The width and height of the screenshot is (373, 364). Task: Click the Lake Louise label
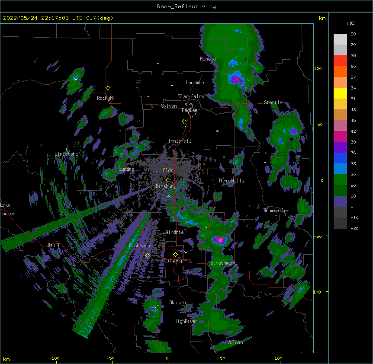point(8,209)
